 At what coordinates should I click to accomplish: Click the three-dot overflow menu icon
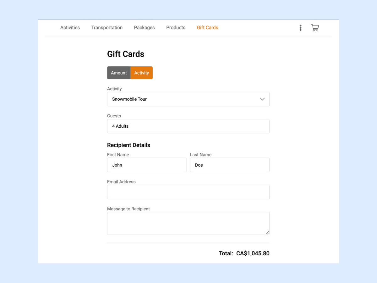click(300, 28)
